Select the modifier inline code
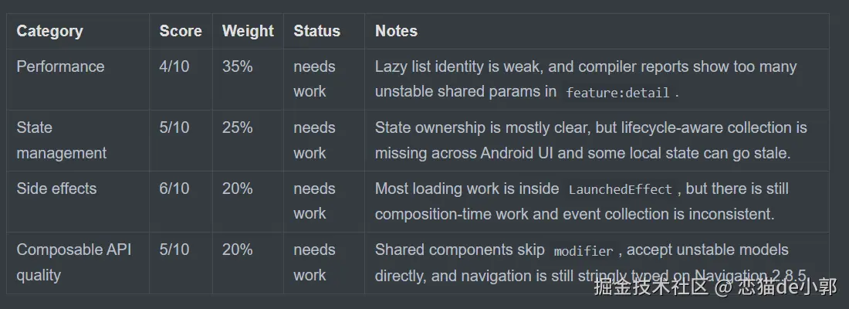The width and height of the screenshot is (849, 309). click(583, 251)
